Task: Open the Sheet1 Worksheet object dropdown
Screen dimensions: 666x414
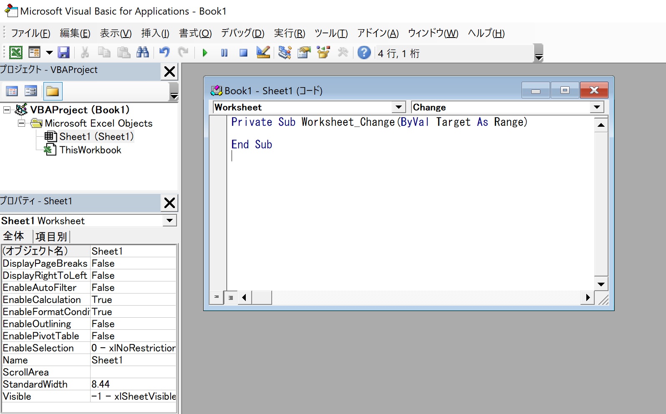Action: 169,221
